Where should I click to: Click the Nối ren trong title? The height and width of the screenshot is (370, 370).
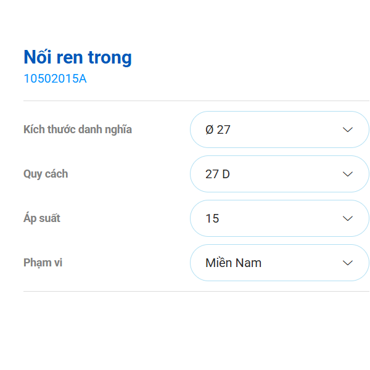78,57
